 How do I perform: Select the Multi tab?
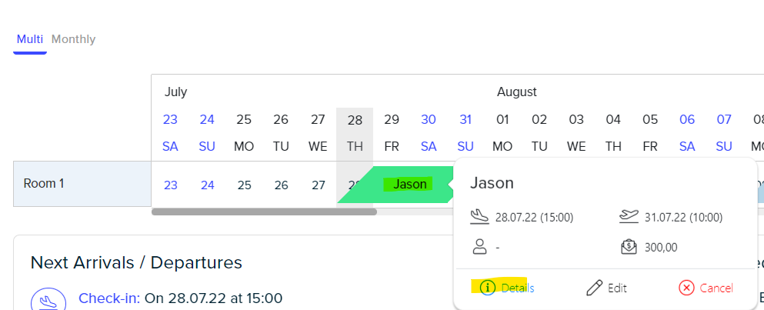[x=30, y=39]
